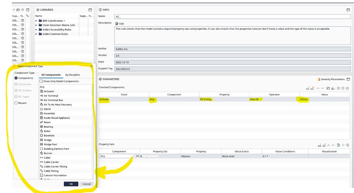Select the IFC Entities radio option
This screenshot has width=354, height=193.
coord(16,90)
